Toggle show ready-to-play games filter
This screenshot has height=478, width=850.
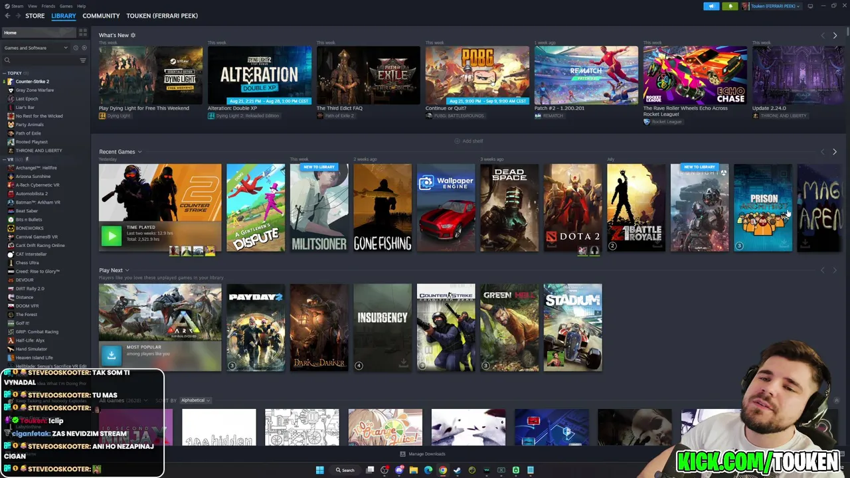coord(84,48)
